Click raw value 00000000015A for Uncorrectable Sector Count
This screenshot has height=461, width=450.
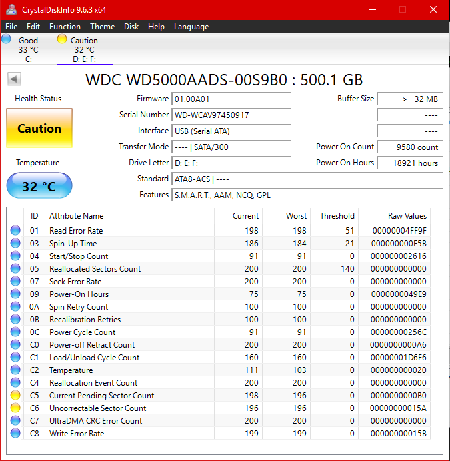tap(398, 408)
